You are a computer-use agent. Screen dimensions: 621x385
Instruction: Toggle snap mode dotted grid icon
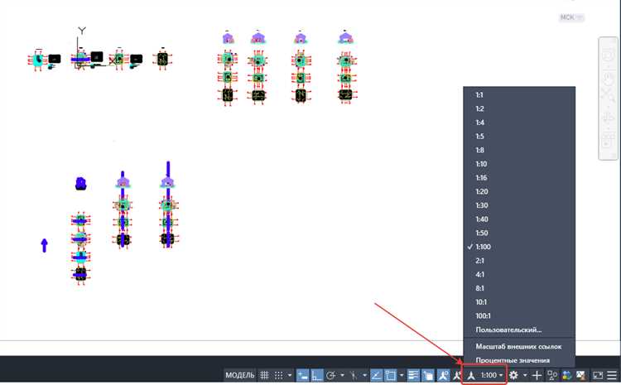coord(279,375)
